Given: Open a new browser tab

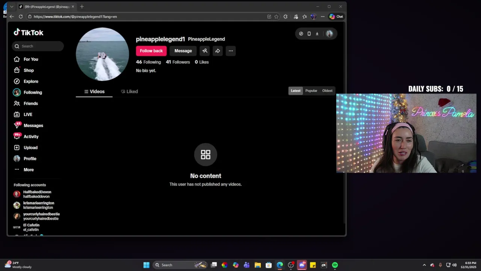Looking at the screenshot, I should click(x=82, y=7).
